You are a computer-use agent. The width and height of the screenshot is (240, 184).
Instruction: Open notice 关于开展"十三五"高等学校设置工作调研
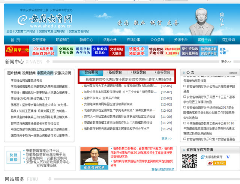pos(209,99)
